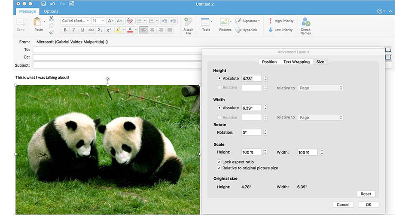This screenshot has height=215, width=408.
Task: Increase indent of paragraph
Action: 173,21
